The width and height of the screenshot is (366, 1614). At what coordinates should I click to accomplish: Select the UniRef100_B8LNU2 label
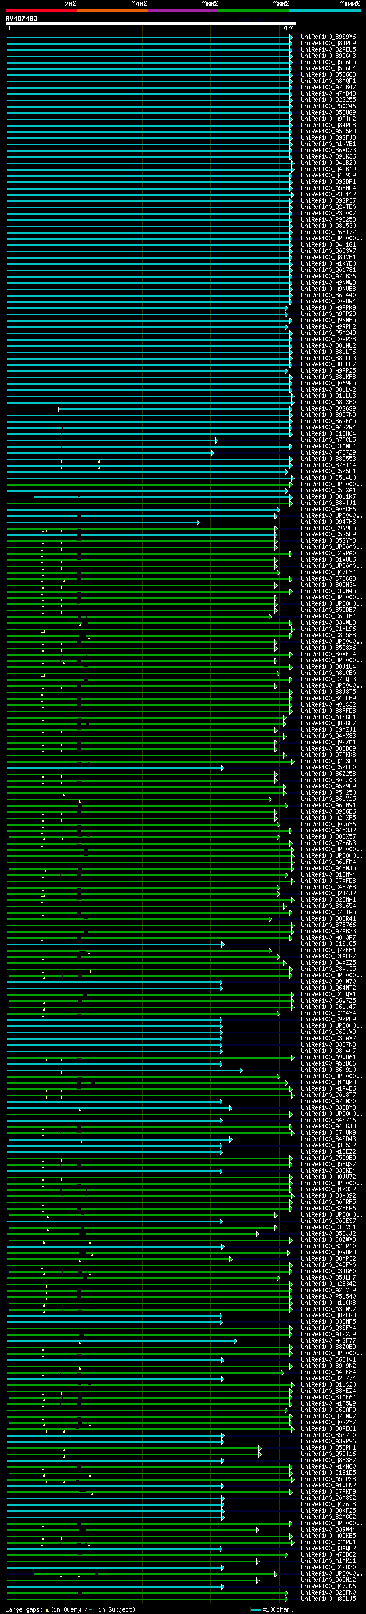click(328, 345)
